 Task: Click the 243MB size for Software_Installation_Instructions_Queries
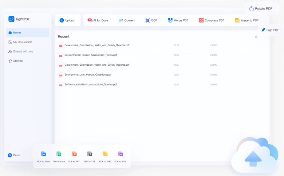point(214,84)
